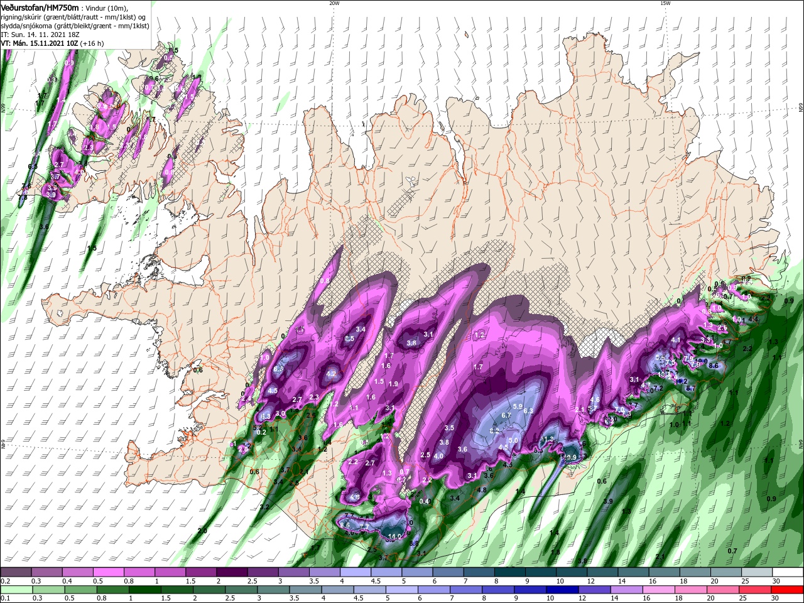
Task: Pick the bright red 30 swatch in the rain legend
Action: pyautogui.click(x=786, y=590)
